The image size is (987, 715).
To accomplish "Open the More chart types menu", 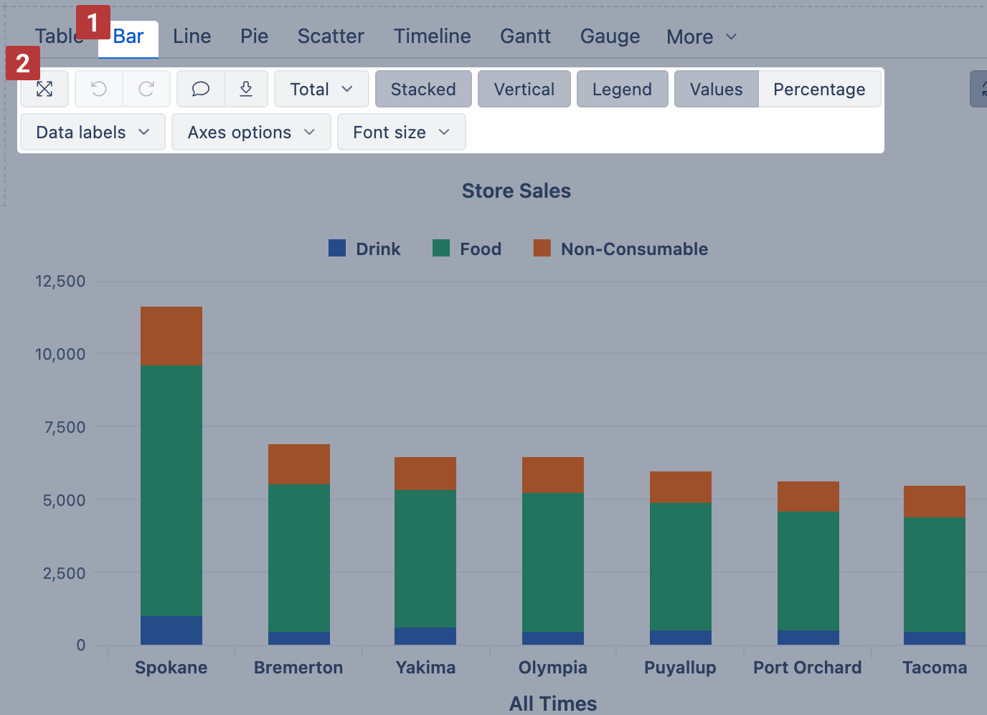I will coord(701,37).
